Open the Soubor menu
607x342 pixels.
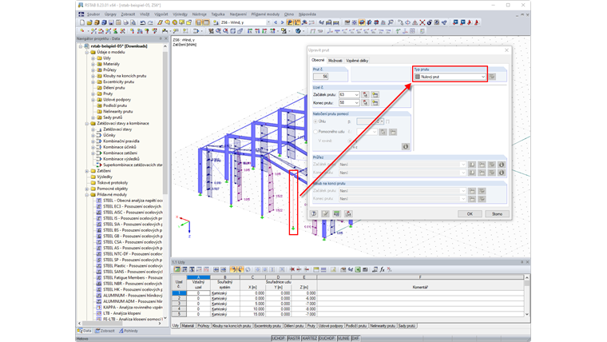[93, 14]
